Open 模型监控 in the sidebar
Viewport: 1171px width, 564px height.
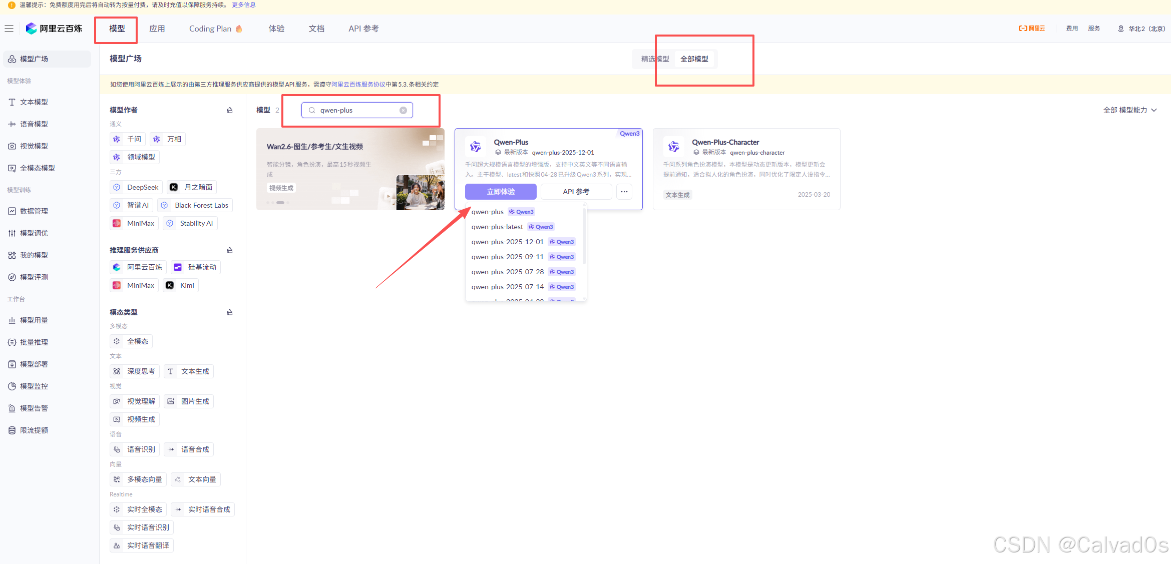pyautogui.click(x=34, y=386)
